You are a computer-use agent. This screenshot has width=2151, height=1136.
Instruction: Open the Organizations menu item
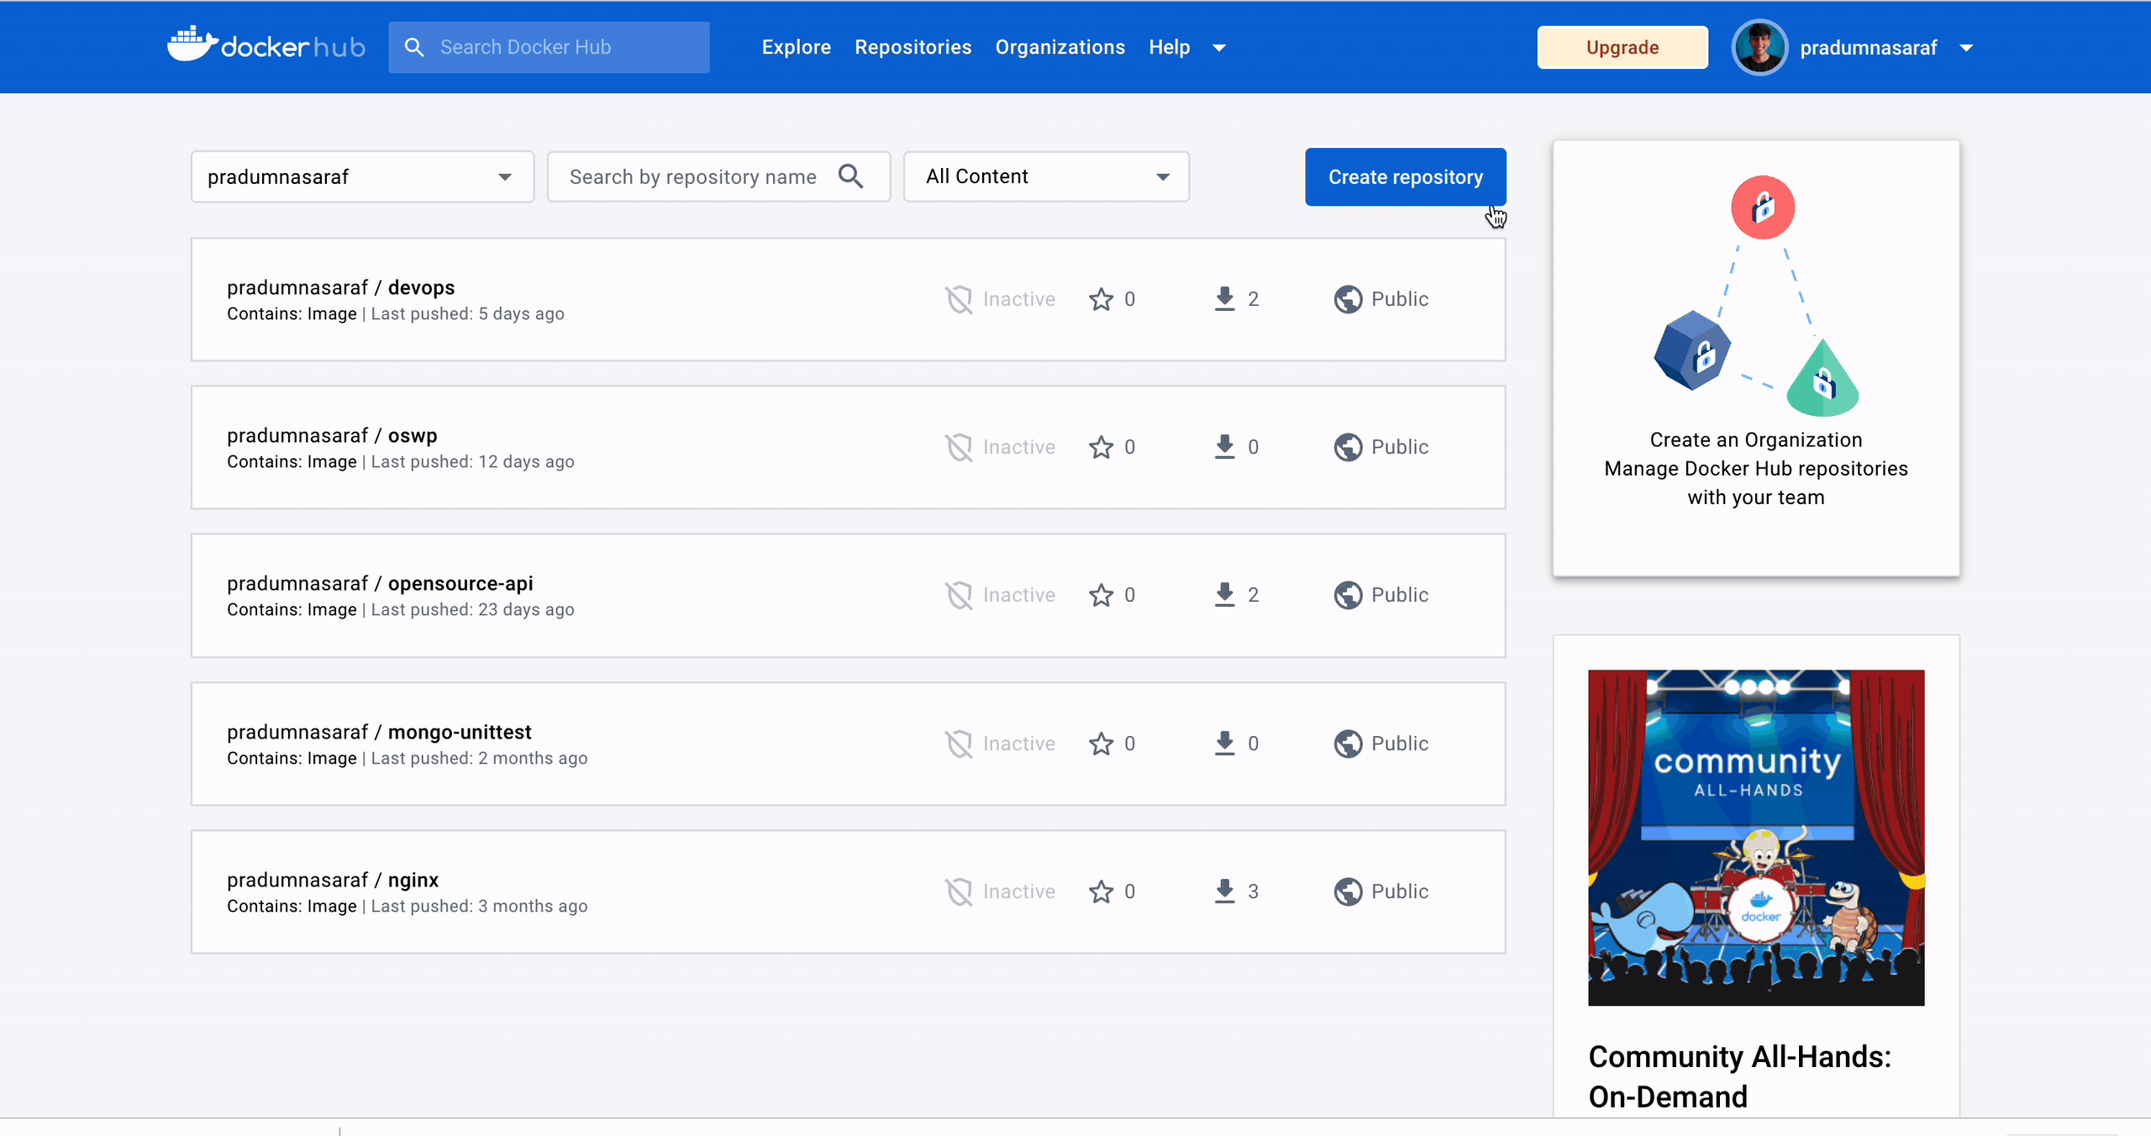coord(1060,47)
